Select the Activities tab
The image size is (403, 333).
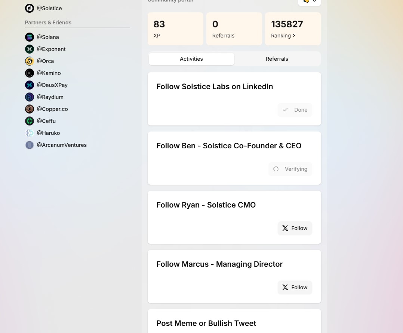click(x=191, y=59)
